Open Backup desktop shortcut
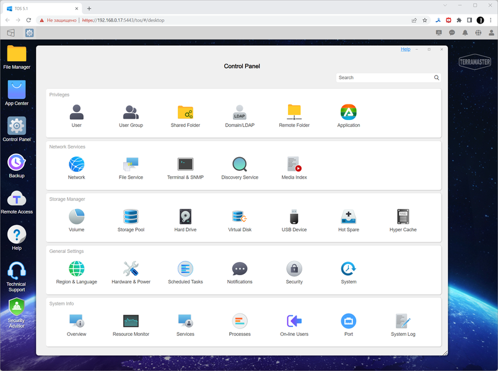The width and height of the screenshot is (498, 371). 17,166
